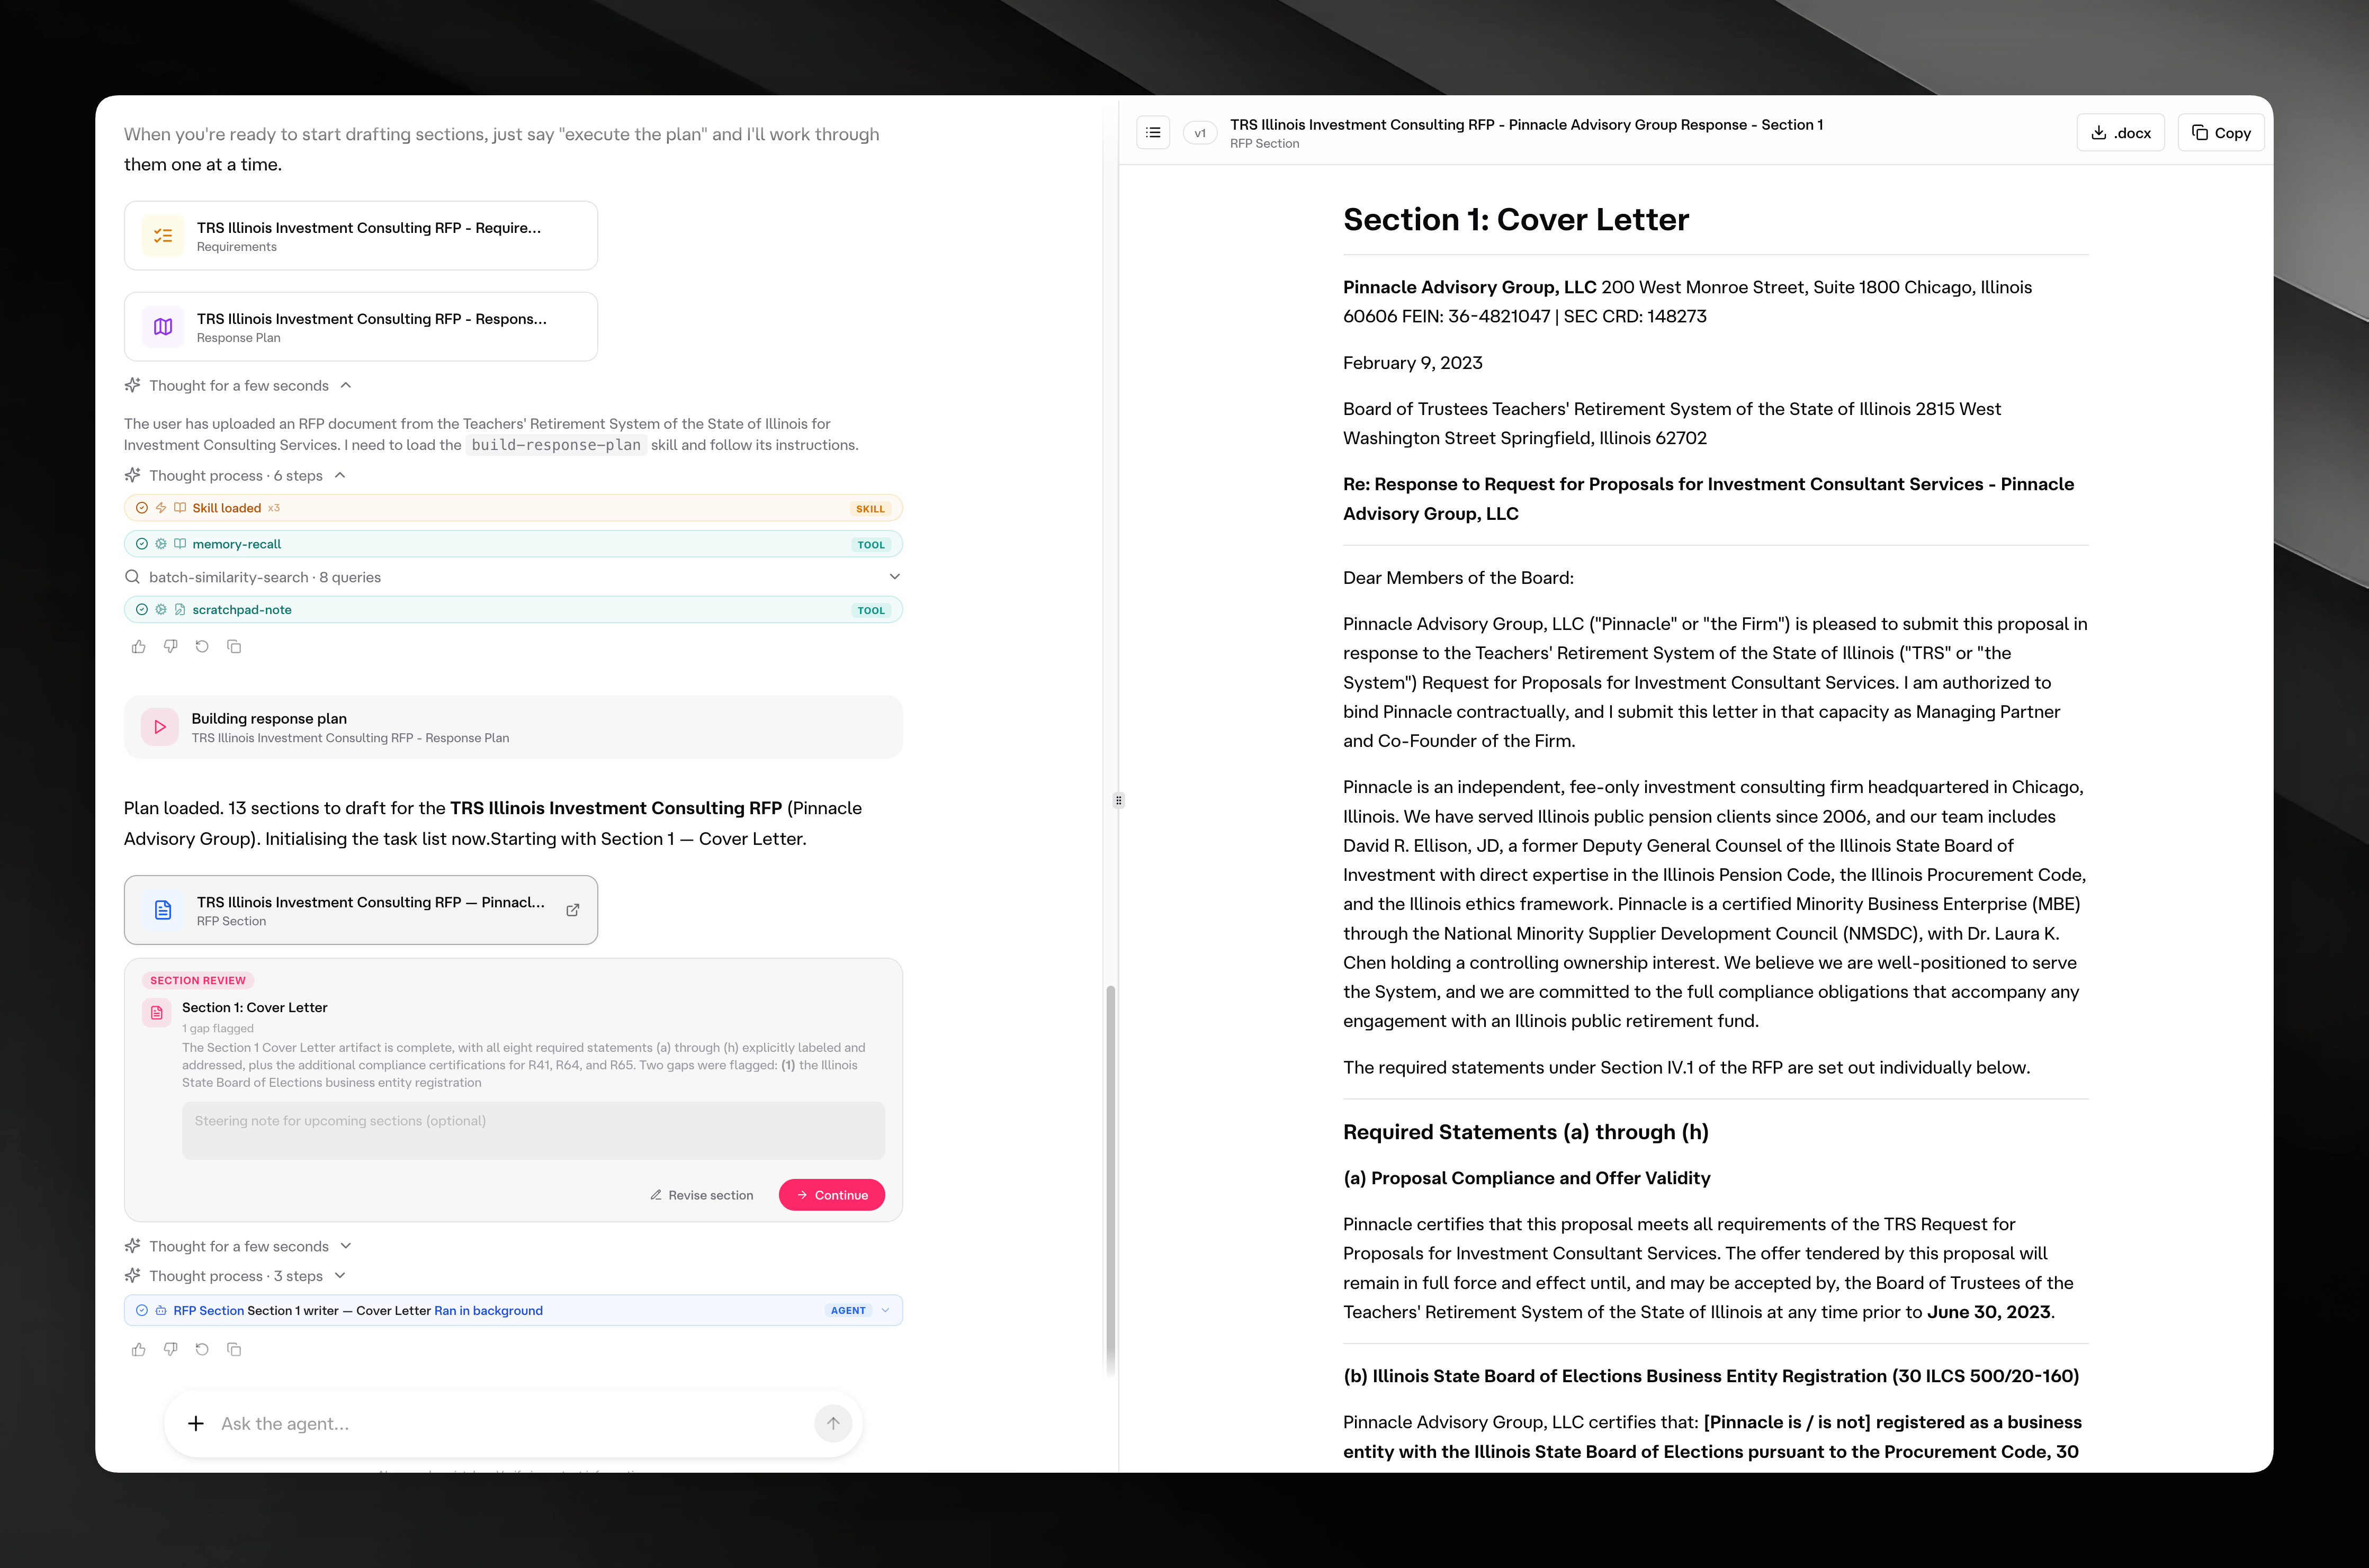Click the Skill loaded row
Screen dimensions: 2369x1568
coord(513,508)
